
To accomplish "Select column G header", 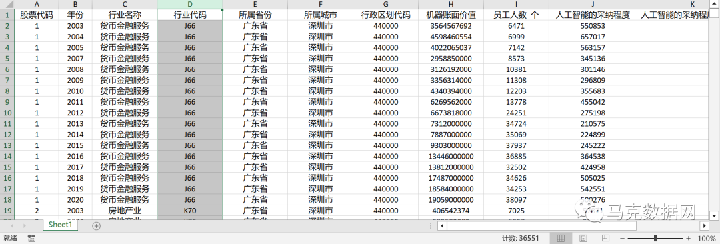I will click(386, 4).
